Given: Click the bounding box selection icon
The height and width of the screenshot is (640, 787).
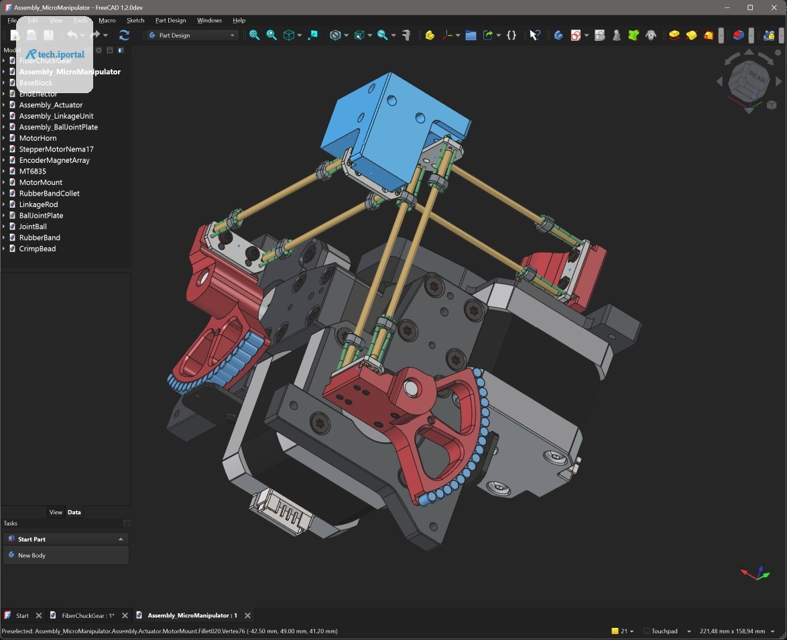Looking at the screenshot, I should 359,35.
